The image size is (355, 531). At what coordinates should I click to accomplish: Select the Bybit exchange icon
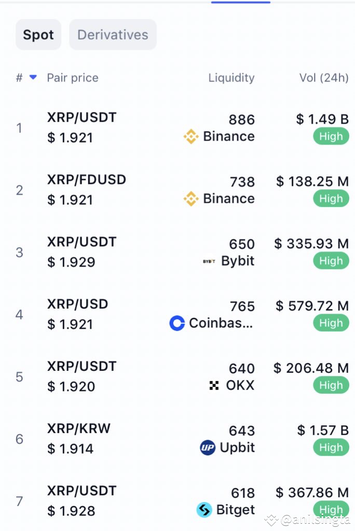pyautogui.click(x=210, y=261)
